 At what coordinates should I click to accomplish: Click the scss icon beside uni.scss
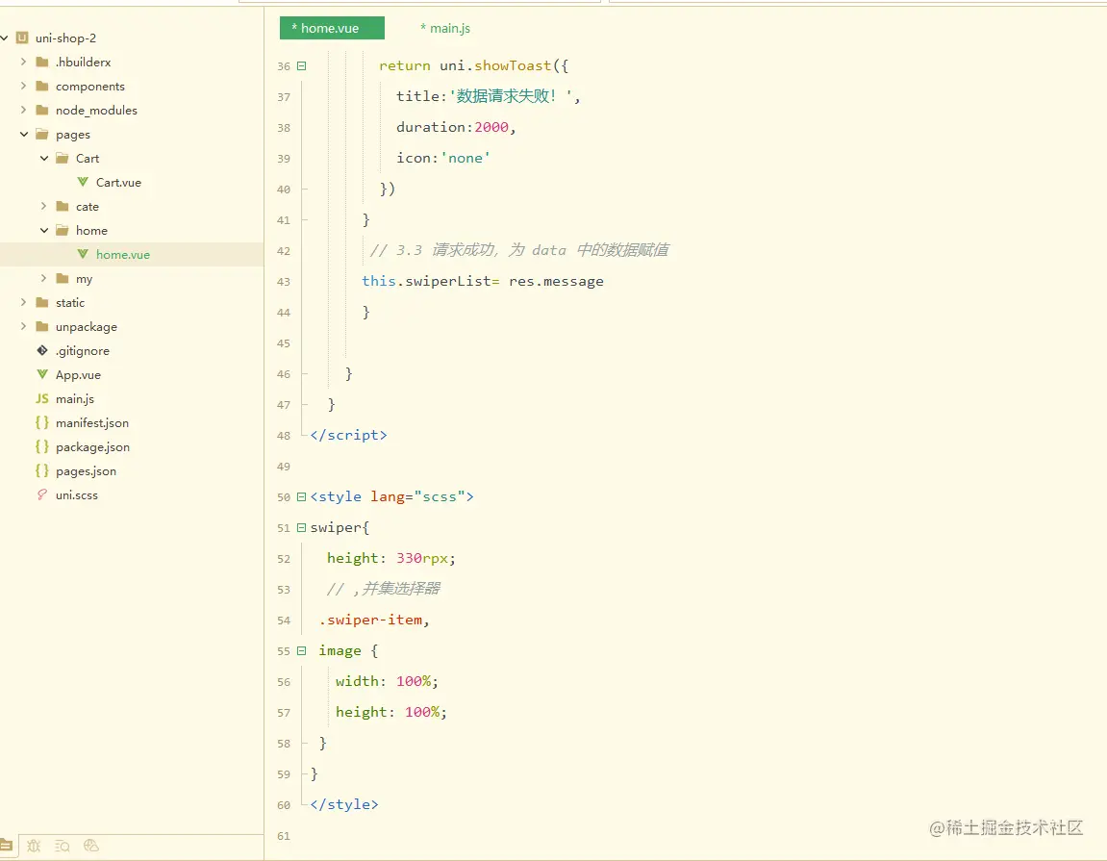42,494
